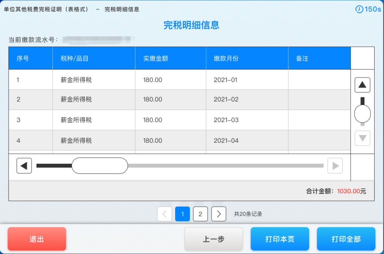Click the 合计金额 total amount 1030.00 text
The width and height of the screenshot is (384, 254).
[336, 191]
